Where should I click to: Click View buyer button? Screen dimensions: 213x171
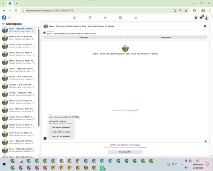click(83, 37)
